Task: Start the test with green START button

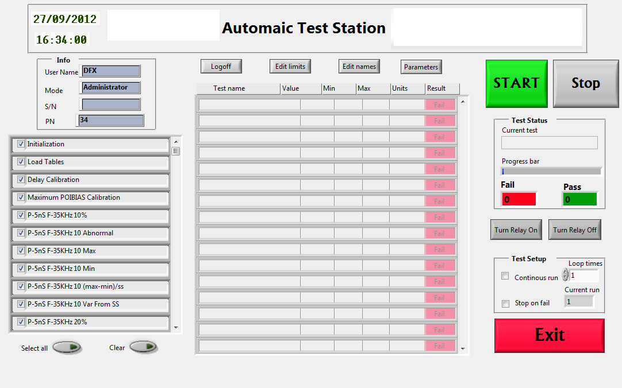Action: 516,84
